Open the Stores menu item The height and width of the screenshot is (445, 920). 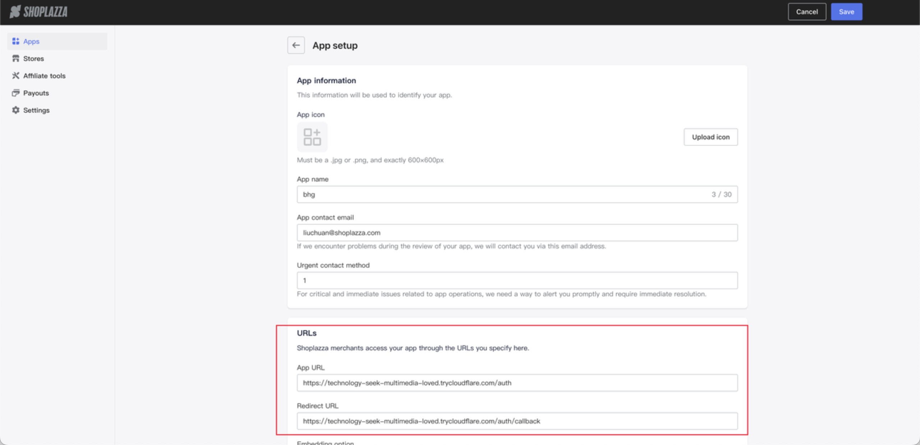(x=33, y=58)
